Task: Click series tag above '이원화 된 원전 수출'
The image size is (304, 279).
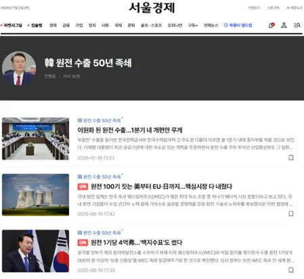Action: pyautogui.click(x=100, y=120)
